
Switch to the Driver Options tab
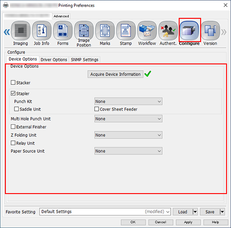(54, 59)
